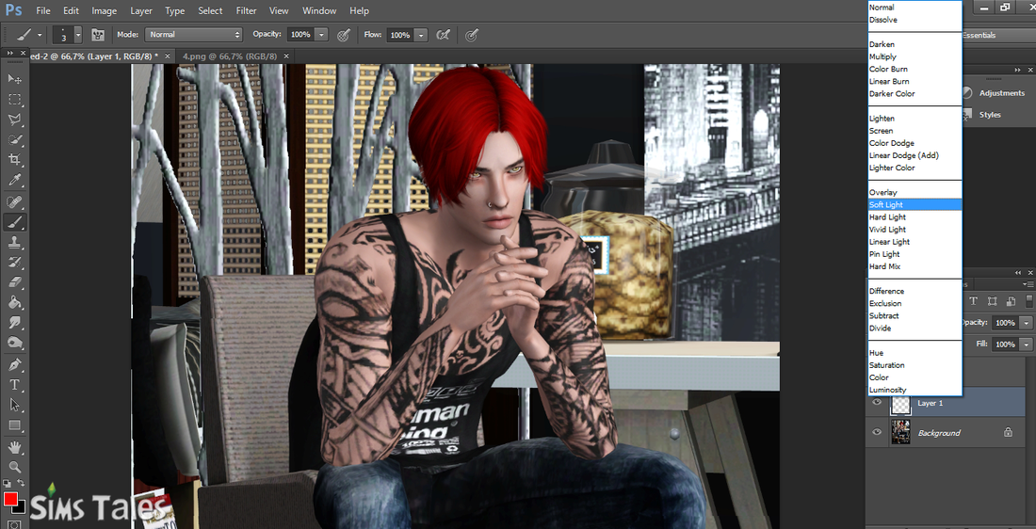Select the Quick Selection tool
Image resolution: width=1036 pixels, height=529 pixels.
[14, 140]
